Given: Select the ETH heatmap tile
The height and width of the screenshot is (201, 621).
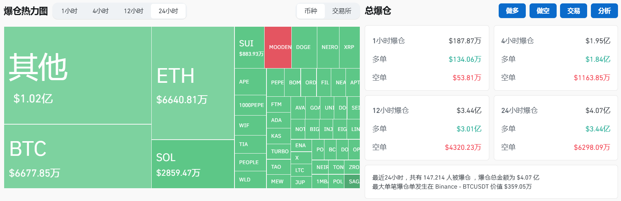Looking at the screenshot, I should tap(193, 83).
